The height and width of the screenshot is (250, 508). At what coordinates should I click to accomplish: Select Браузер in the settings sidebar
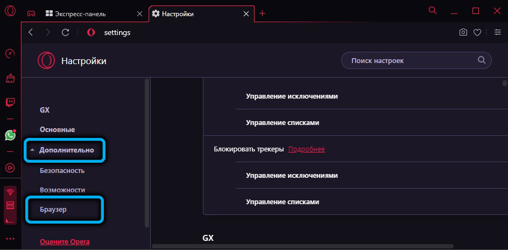53,209
